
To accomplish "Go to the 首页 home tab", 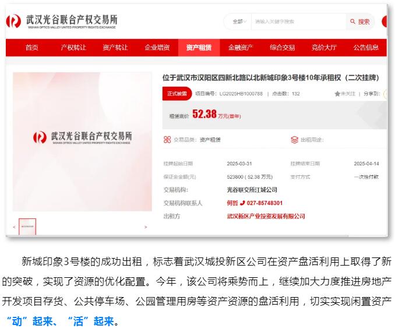I will point(31,48).
